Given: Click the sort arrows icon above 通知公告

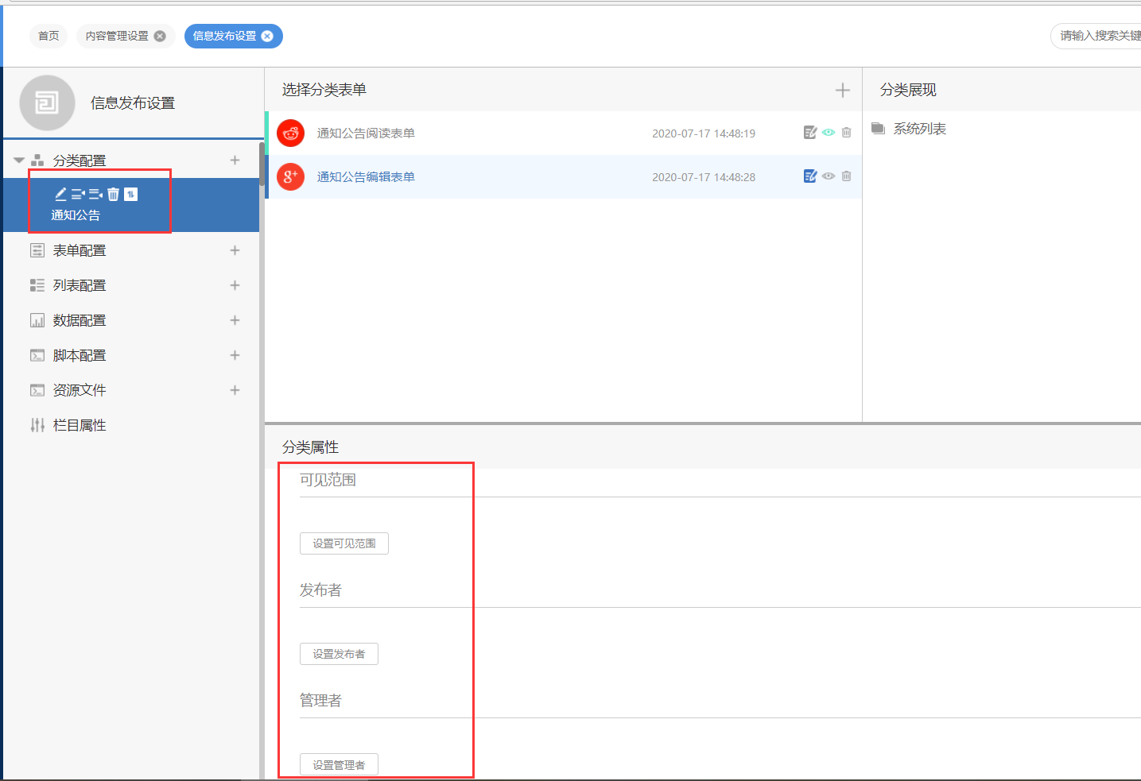Looking at the screenshot, I should 131,195.
